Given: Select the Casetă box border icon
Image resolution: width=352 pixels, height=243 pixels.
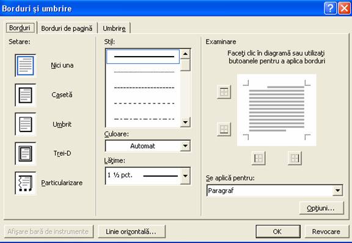Looking at the screenshot, I should coord(26,95).
